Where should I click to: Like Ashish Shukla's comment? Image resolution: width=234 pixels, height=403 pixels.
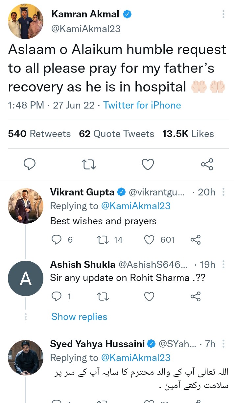[x=150, y=297]
